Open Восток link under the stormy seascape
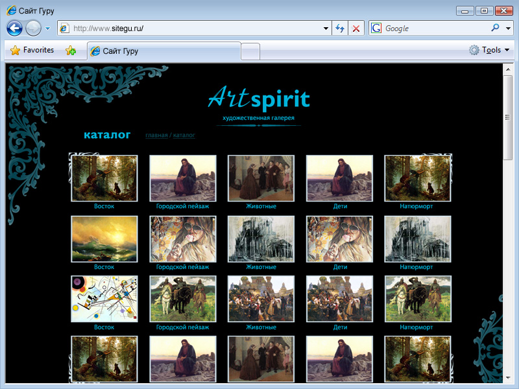The image size is (519, 389). pos(104,267)
